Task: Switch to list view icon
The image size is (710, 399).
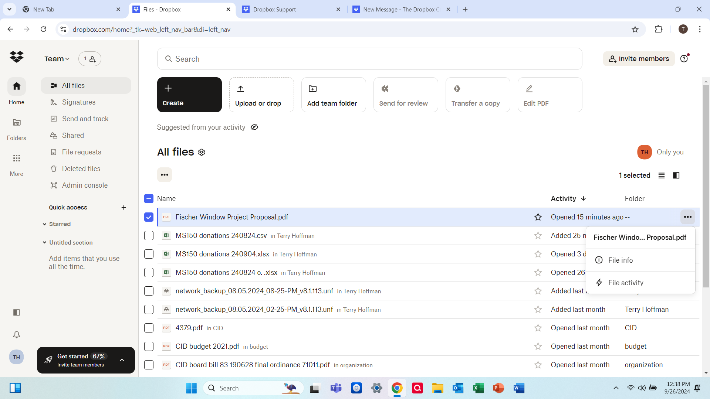Action: [662, 175]
